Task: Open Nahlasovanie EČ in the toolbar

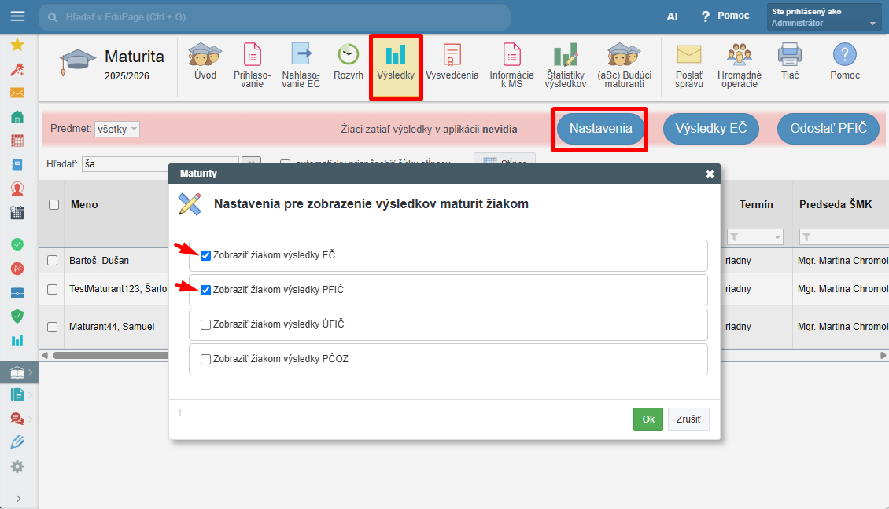Action: point(301,65)
